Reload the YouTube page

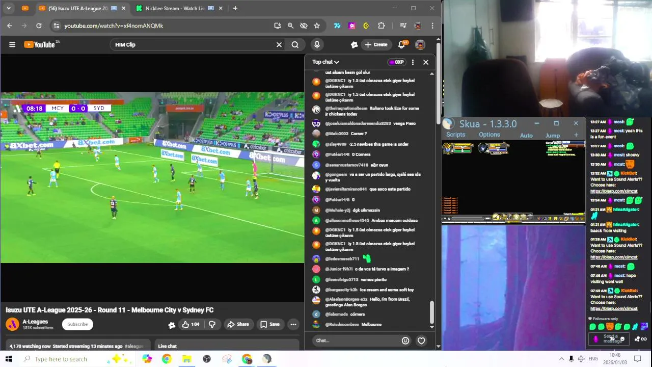coord(39,25)
